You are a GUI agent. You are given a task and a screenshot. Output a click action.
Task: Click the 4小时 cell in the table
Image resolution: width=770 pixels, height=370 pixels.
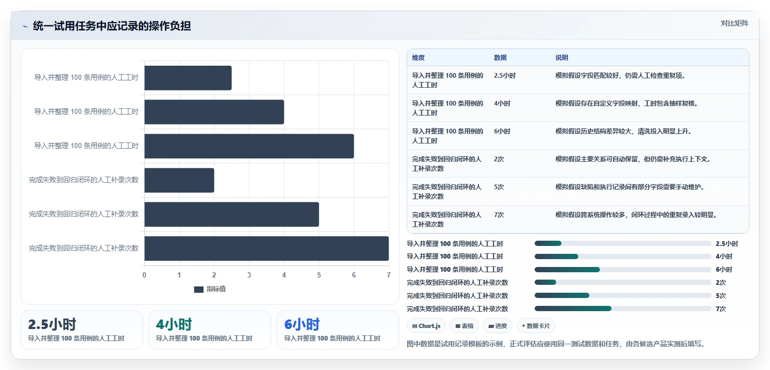point(502,104)
